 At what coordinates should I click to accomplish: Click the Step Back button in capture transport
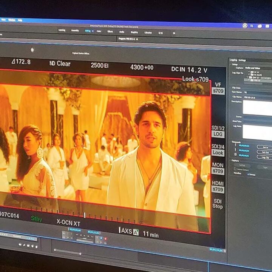81,235
